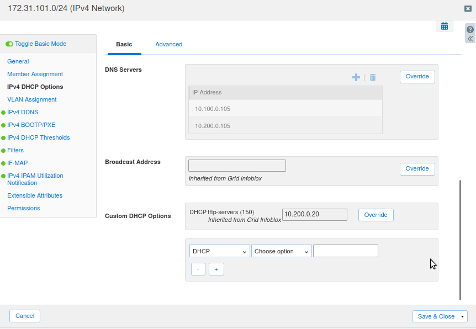Open IPv4 BOOTP/PXE section
Viewport: 476px width, 329px height.
31,125
